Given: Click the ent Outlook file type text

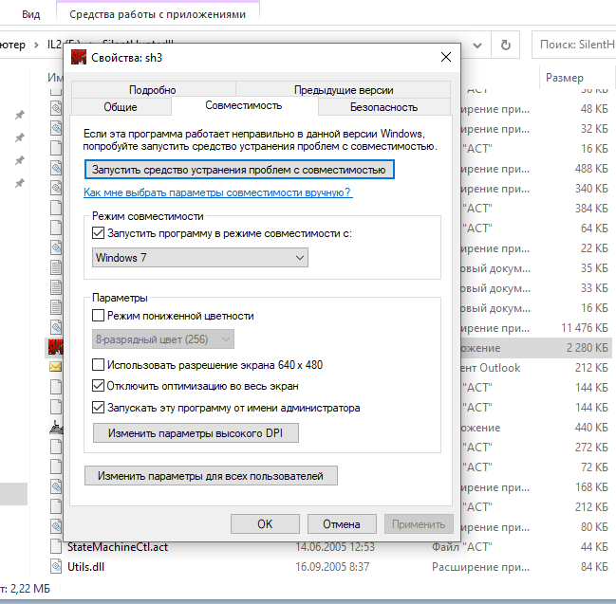Looking at the screenshot, I should click(x=491, y=368).
